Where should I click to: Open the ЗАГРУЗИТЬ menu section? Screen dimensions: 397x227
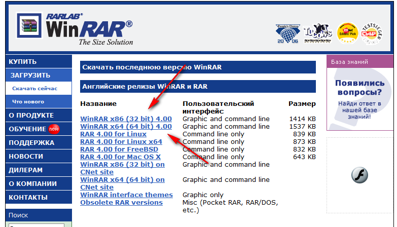pyautogui.click(x=39, y=75)
